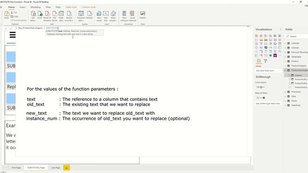Collapse the Visualizations pane with its chevron
The image size is (308, 173).
point(281,29)
